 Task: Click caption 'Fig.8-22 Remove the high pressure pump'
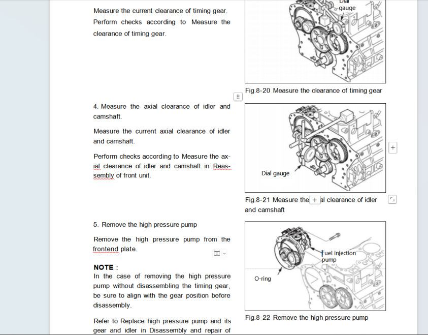(307, 318)
